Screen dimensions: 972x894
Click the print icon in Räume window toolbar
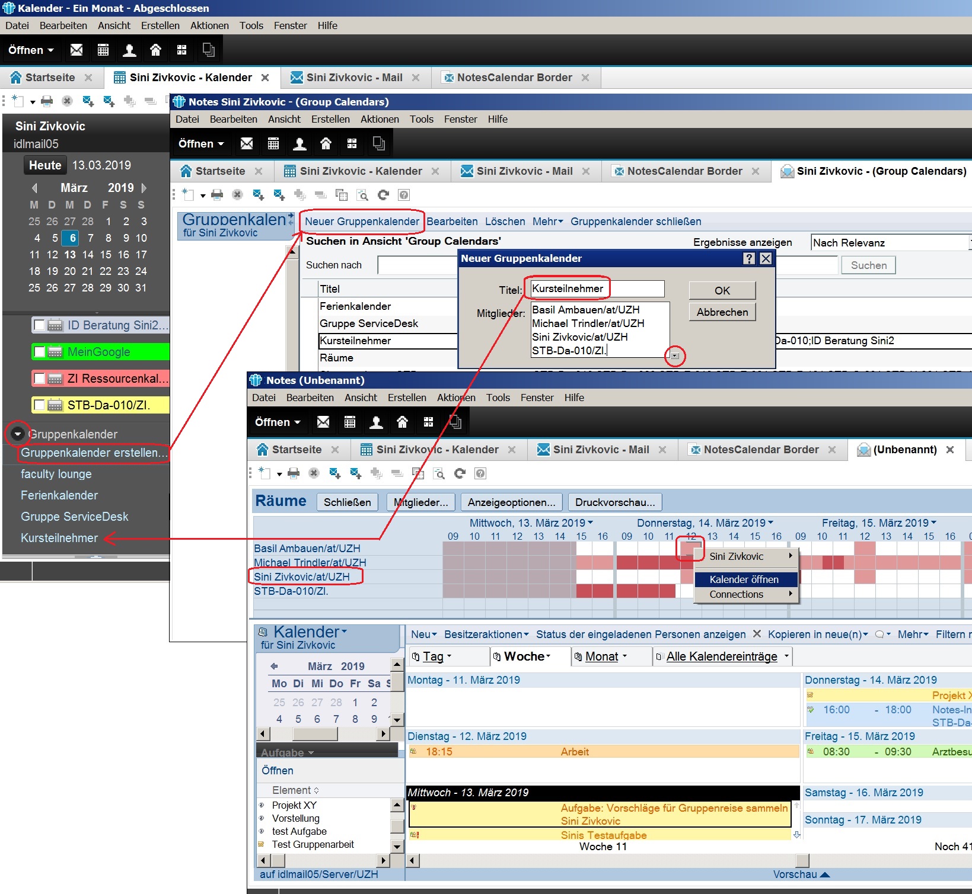pos(294,473)
